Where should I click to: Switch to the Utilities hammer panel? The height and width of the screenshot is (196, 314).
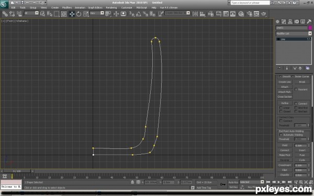click(x=309, y=21)
